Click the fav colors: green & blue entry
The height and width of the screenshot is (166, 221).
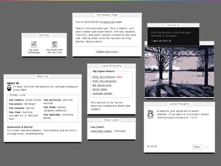pyautogui.click(x=25, y=100)
